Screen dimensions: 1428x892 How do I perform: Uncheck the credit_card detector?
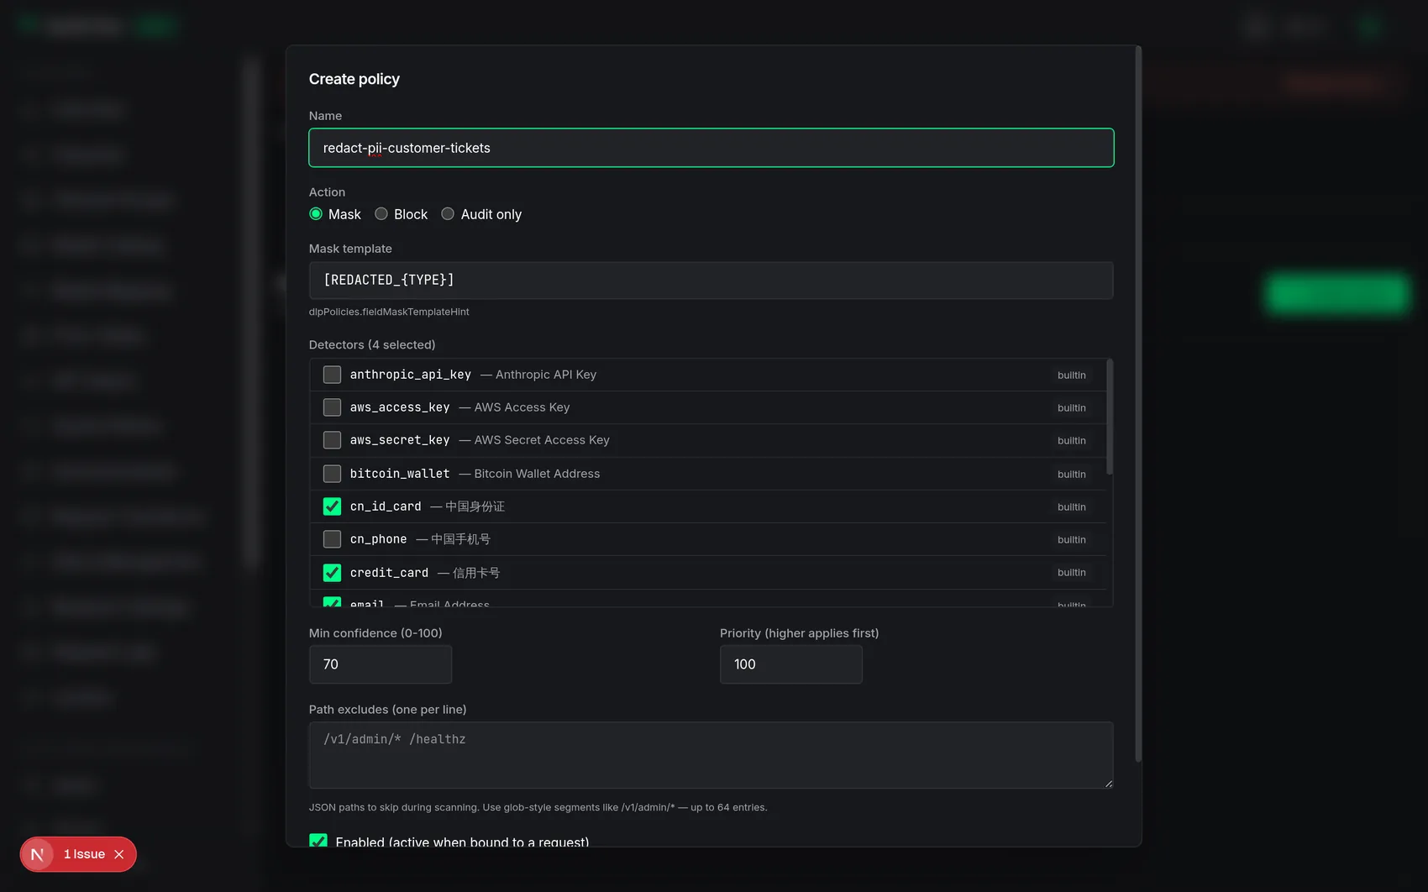pos(333,573)
